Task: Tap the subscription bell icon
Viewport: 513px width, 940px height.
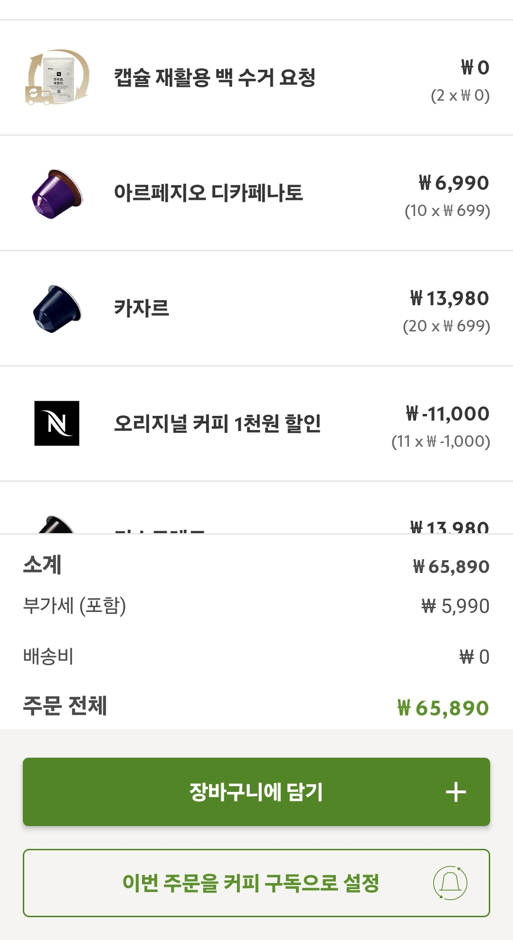Action: tap(450, 883)
